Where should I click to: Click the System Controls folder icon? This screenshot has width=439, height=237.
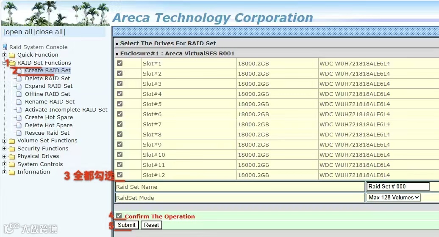pos(12,164)
